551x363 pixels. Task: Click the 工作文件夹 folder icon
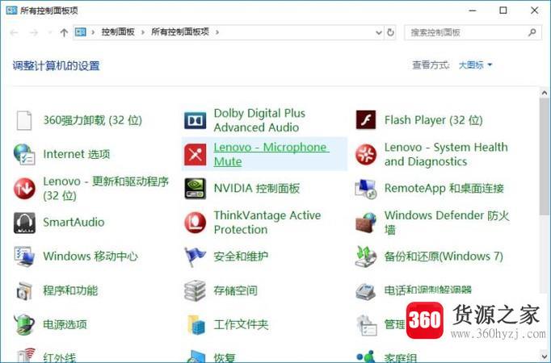196,324
